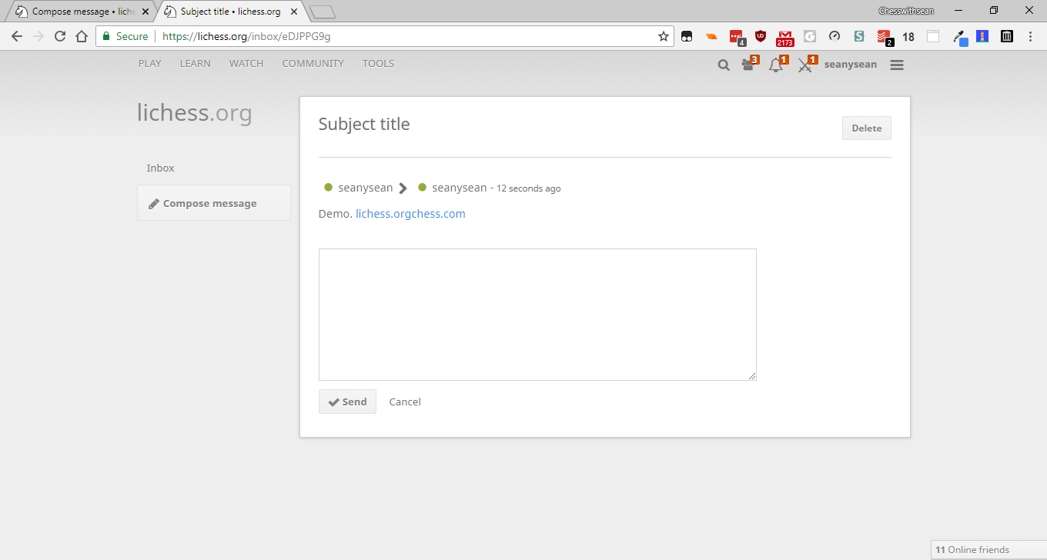
Task: Cancel the reply
Action: [x=405, y=402]
